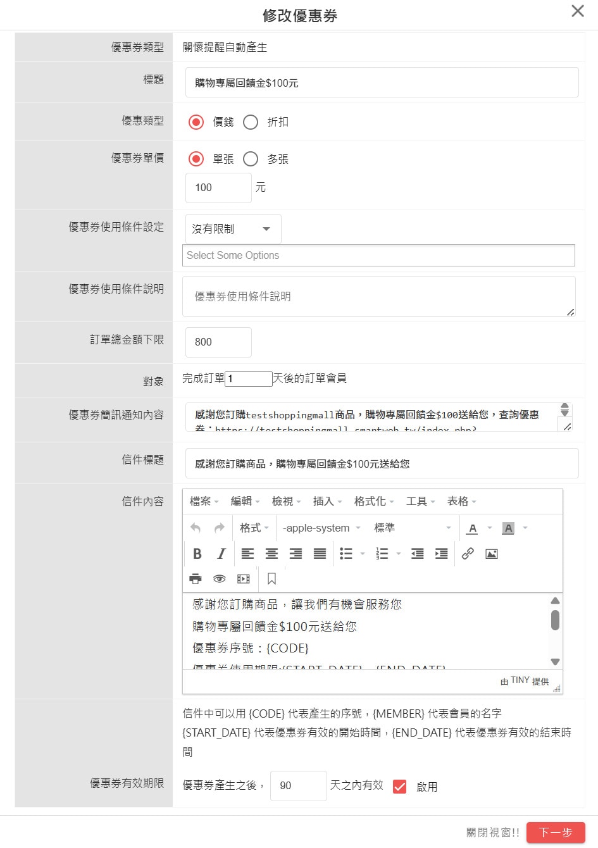Insert an image into the email content

coord(492,554)
